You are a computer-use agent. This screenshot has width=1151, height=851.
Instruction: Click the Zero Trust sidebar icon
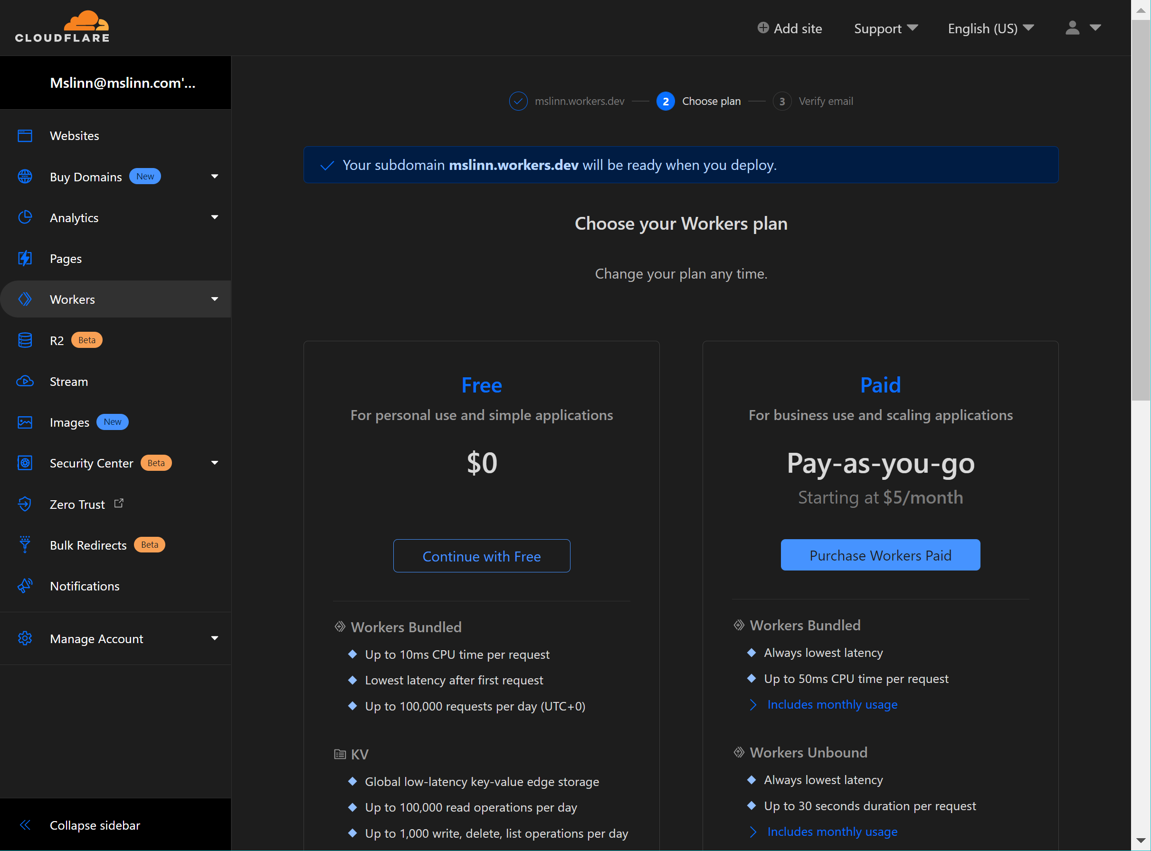[24, 503]
